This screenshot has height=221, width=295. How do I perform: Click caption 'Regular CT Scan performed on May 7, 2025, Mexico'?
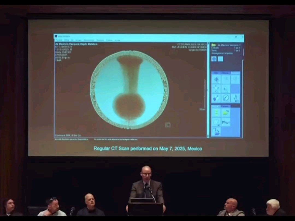148,148
